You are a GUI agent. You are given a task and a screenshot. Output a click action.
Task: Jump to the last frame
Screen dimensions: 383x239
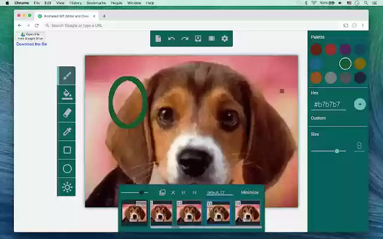tap(194, 192)
